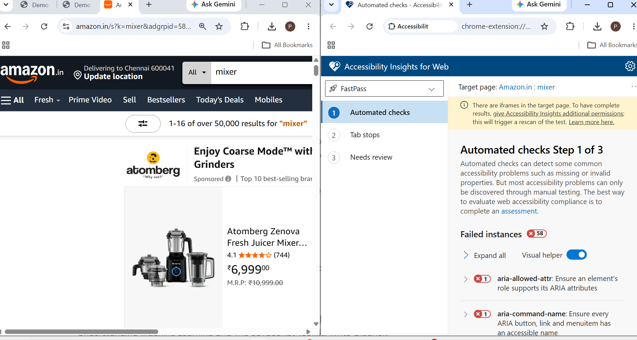Expand the aria-command-name failure
The width and height of the screenshot is (637, 340).
point(466,314)
